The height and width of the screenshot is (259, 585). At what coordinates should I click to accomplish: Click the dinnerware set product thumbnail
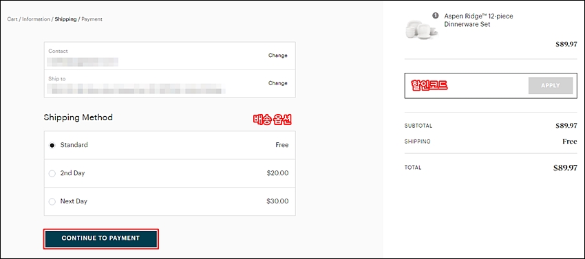pos(421,30)
